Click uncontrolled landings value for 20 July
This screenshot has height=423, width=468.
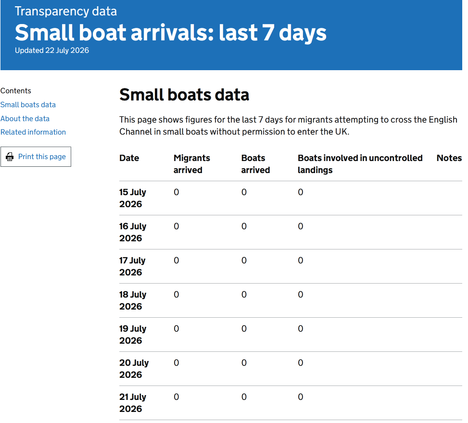[x=301, y=363]
